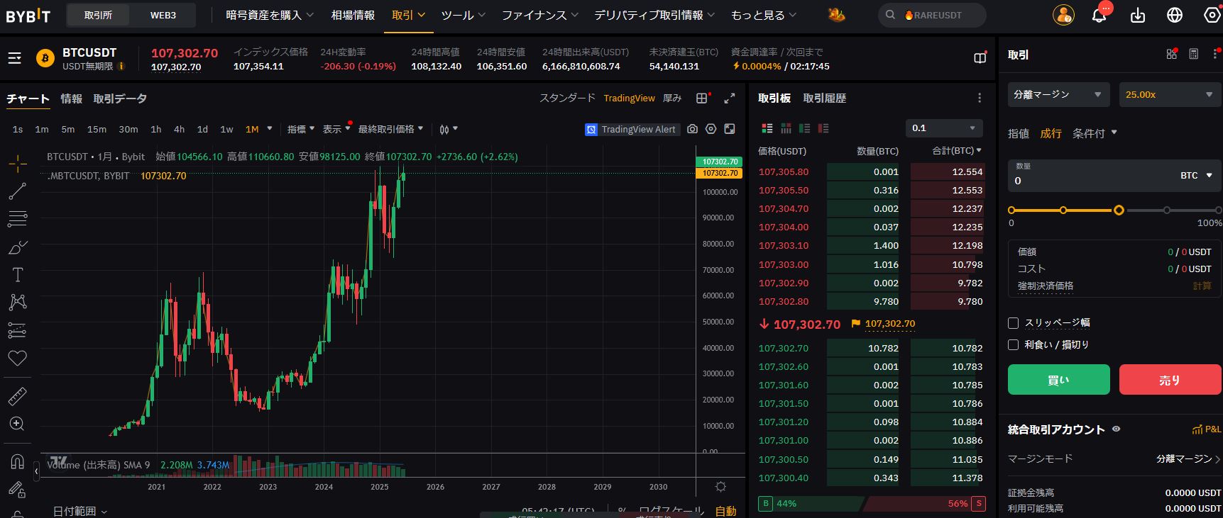Open the 25.00x leverage dropdown

1169,95
